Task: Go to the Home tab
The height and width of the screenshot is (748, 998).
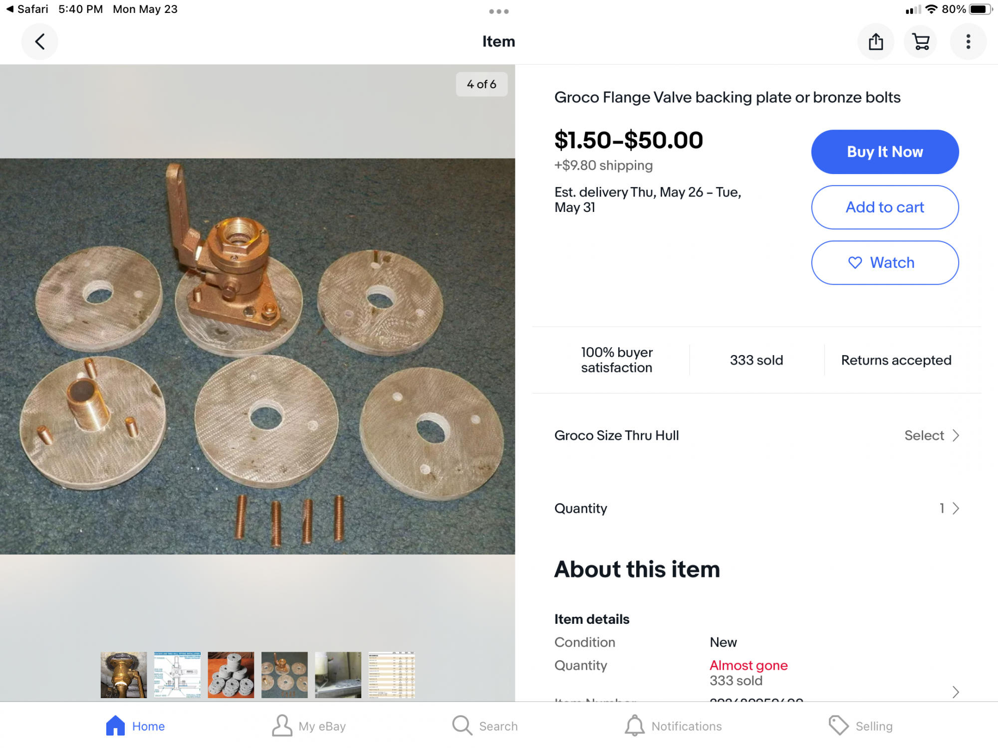Action: [x=135, y=726]
